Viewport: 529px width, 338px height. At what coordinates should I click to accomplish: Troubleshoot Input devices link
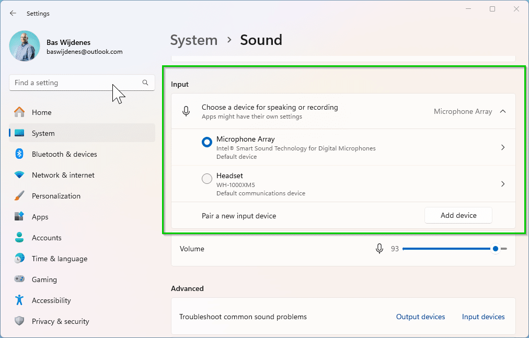click(483, 317)
